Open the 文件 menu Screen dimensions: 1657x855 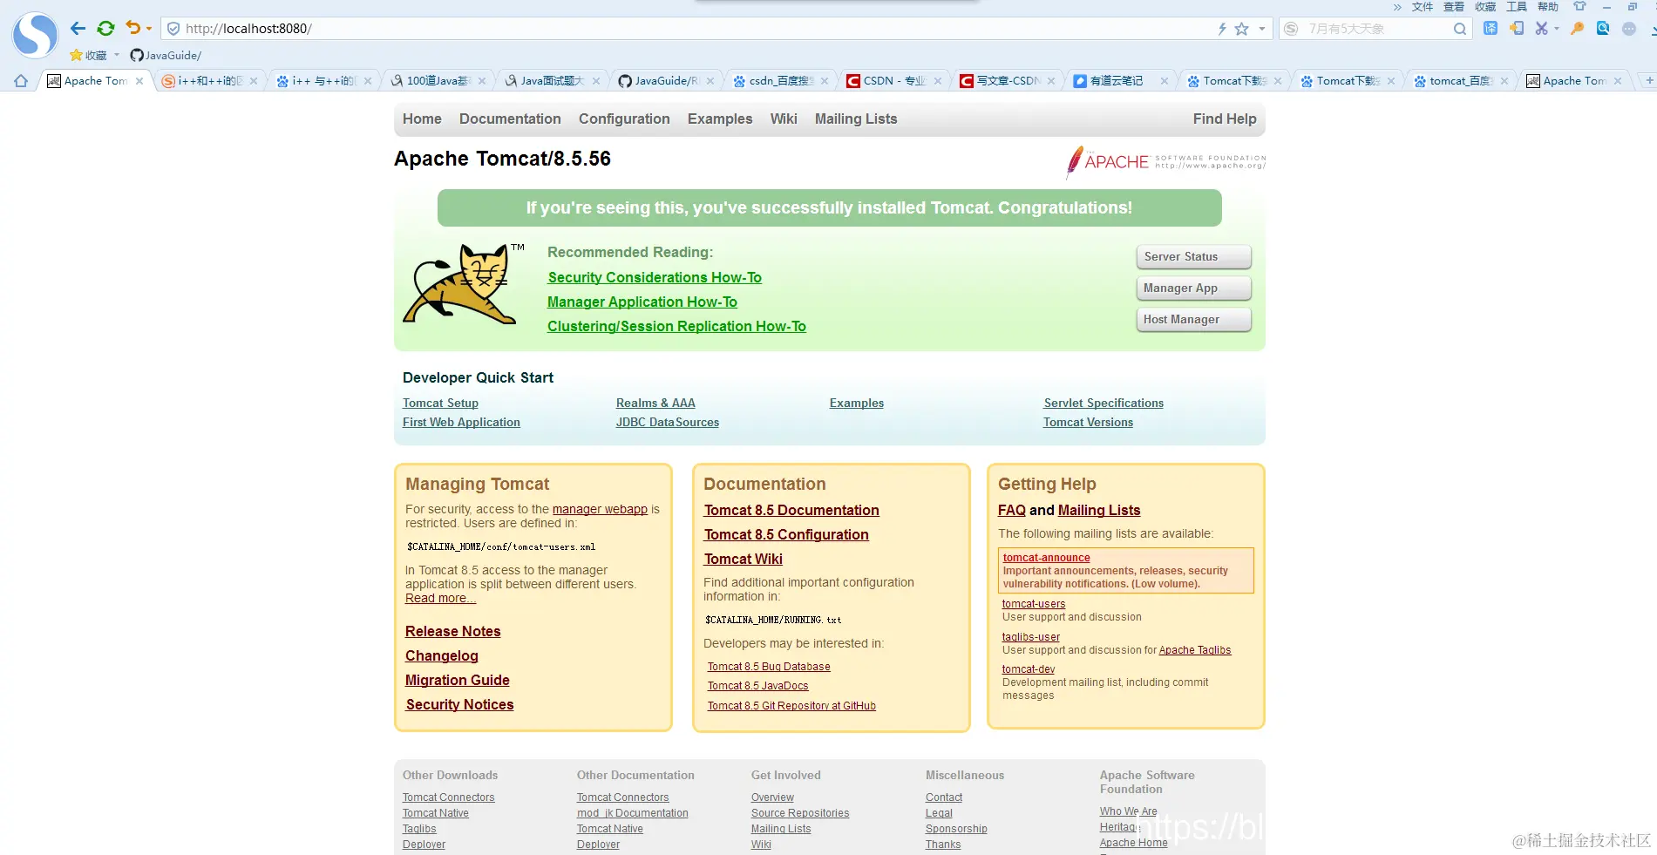1423,7
